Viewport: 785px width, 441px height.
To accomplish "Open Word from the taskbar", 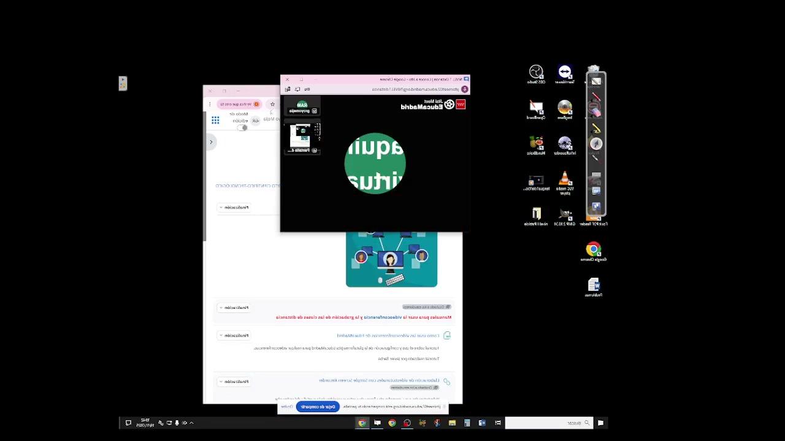I will (482, 423).
